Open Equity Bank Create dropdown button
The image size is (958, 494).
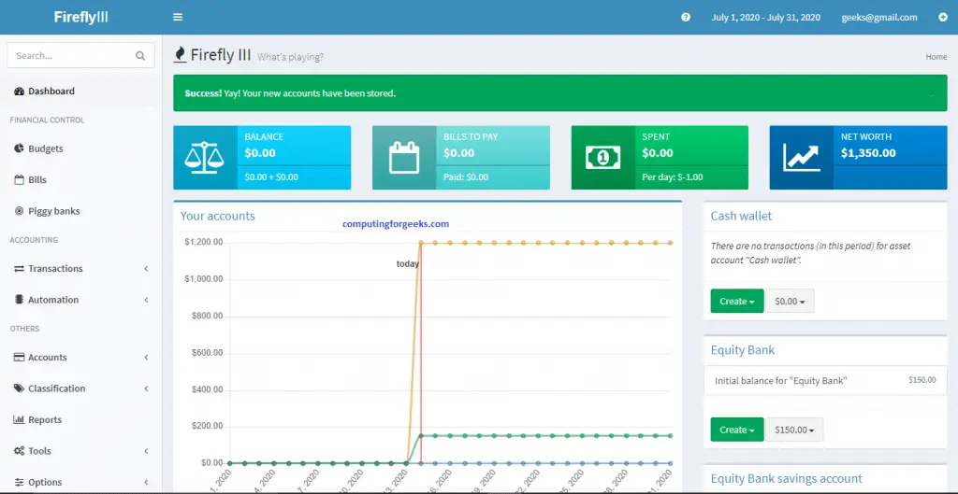[737, 430]
